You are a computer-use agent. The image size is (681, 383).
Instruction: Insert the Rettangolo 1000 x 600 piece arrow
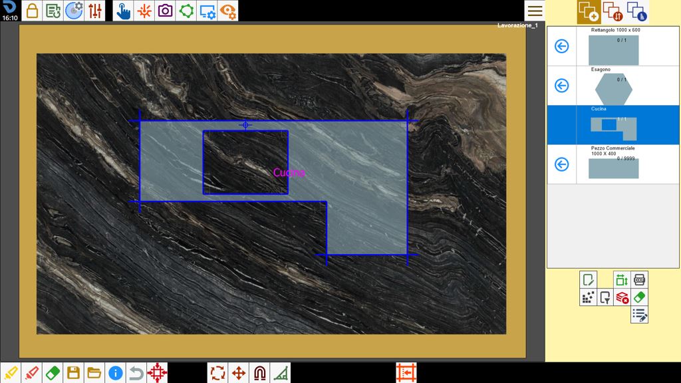[x=561, y=46]
